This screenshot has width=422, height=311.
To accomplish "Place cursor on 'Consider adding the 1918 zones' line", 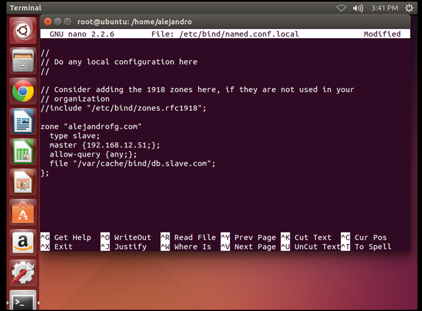I will pos(197,89).
